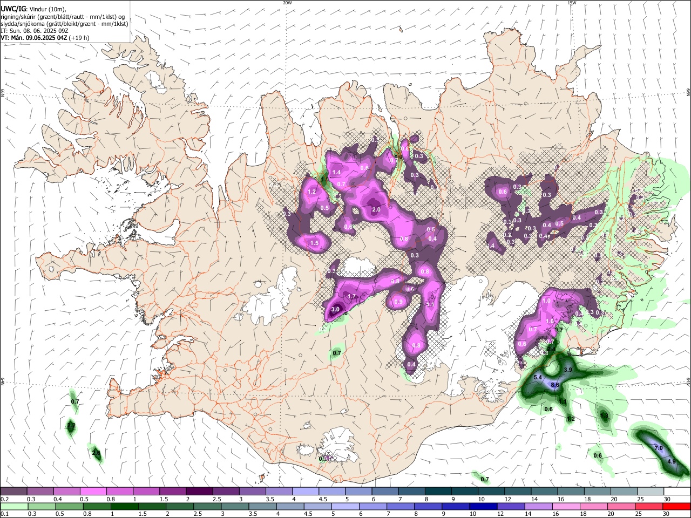Select the dark teal 8 mm snow swatch
691x518 pixels.
[x=437, y=491]
